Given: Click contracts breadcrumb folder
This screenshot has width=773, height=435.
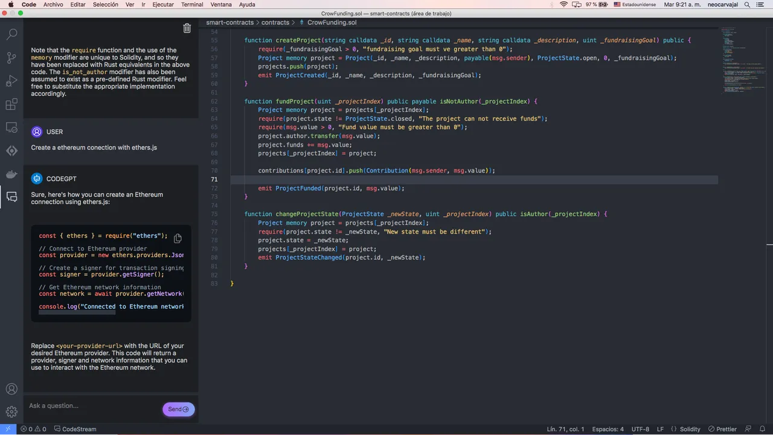Looking at the screenshot, I should [x=275, y=22].
